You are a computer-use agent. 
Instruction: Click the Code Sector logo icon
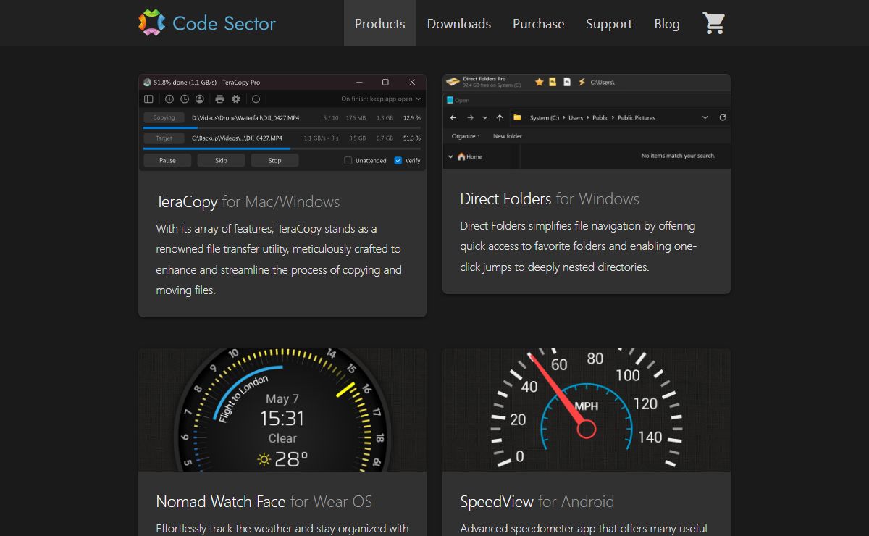tap(152, 23)
